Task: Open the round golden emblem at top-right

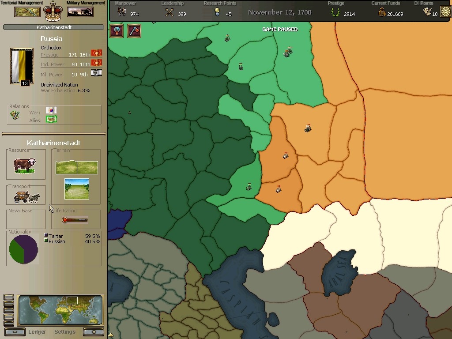Action: coord(446,12)
